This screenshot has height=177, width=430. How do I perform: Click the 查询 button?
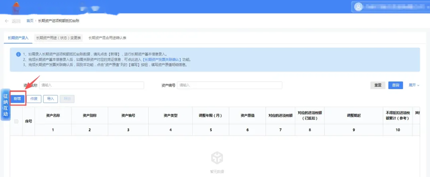click(395, 85)
